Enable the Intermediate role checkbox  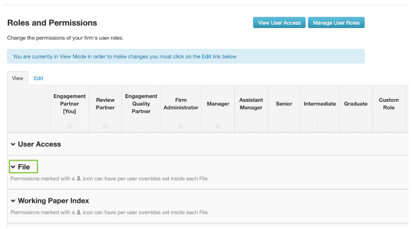coord(320,126)
